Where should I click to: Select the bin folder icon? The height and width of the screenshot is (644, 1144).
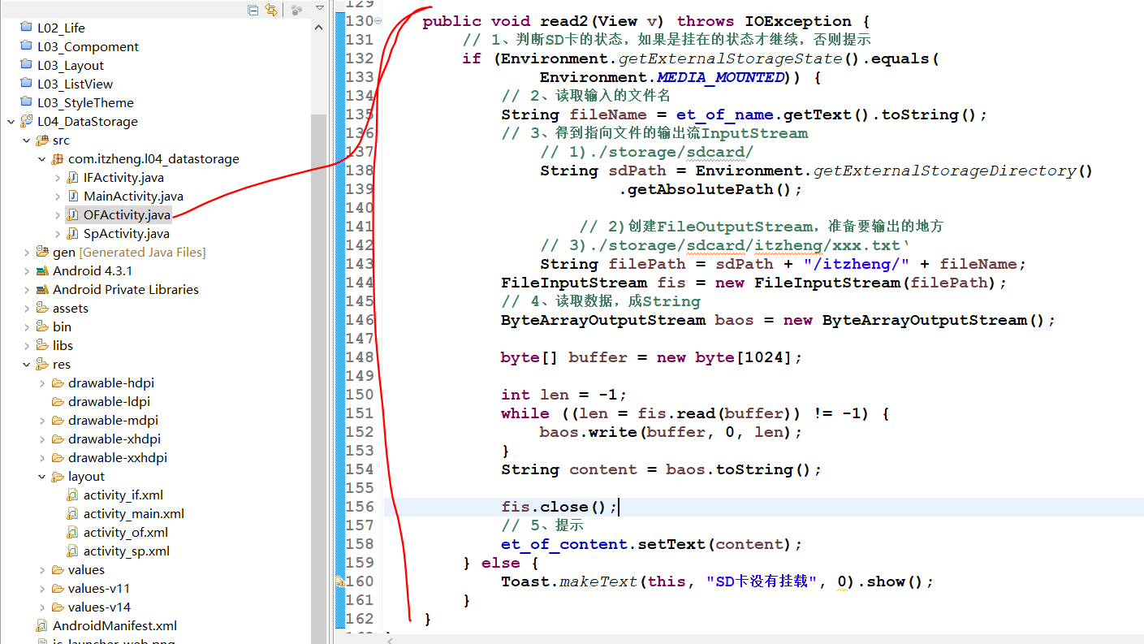(42, 326)
